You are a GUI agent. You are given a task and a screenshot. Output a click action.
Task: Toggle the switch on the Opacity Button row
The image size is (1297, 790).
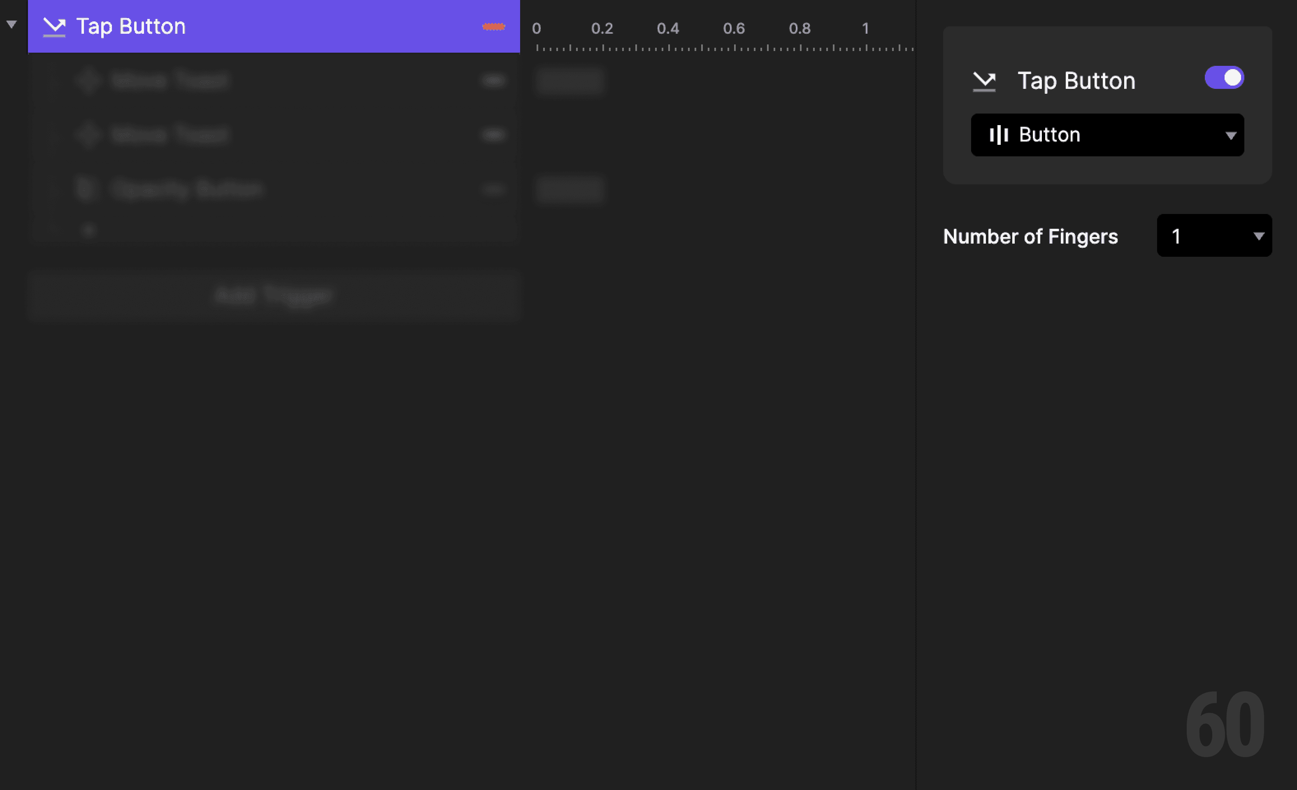(493, 189)
